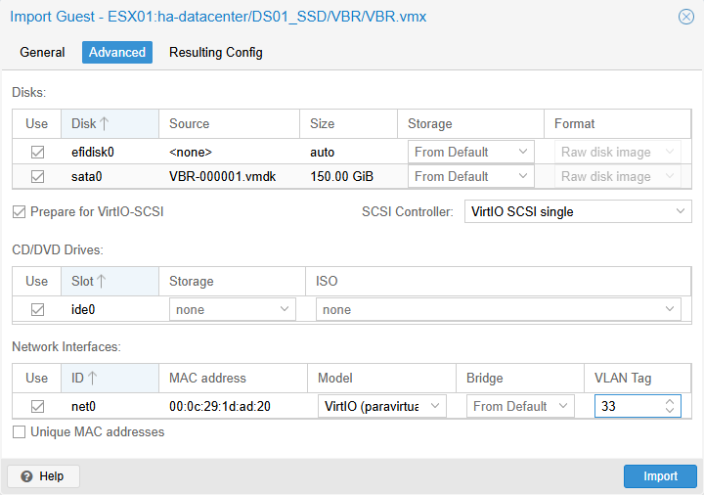The image size is (704, 495).
Task: Switch to the General tab
Action: click(42, 52)
